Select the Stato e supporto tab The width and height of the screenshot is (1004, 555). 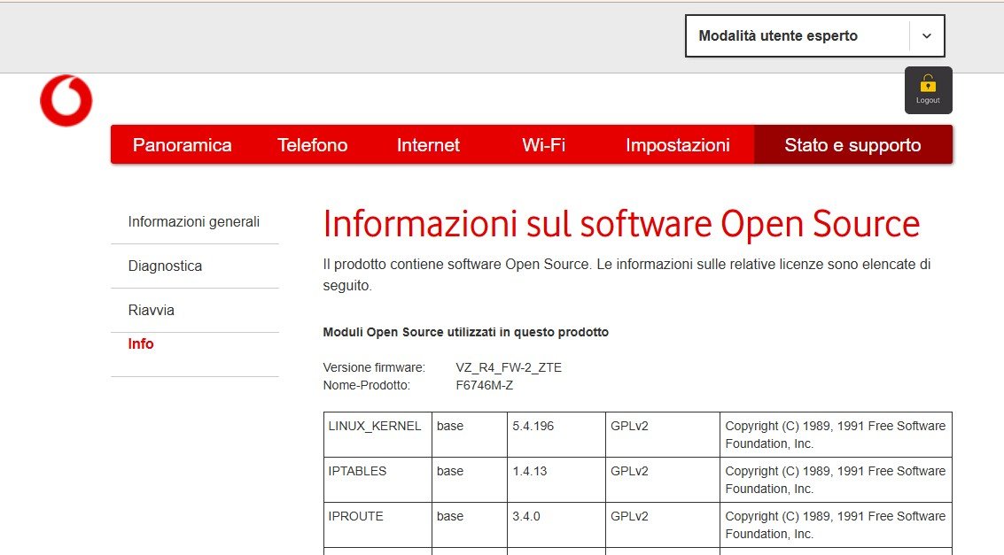(852, 145)
